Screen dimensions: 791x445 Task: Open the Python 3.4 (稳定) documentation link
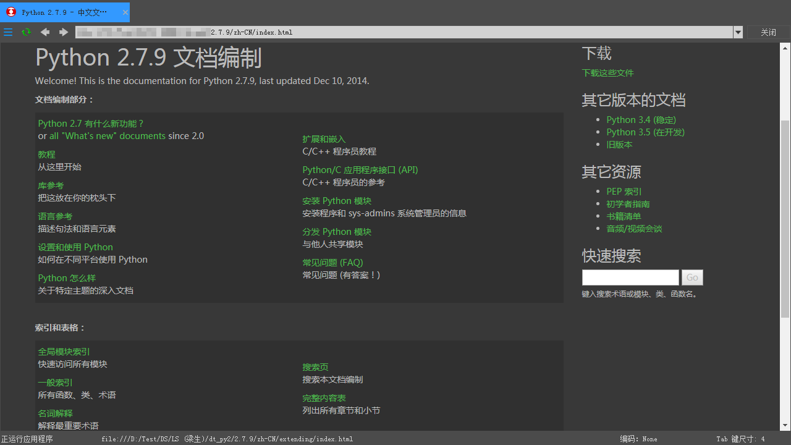tap(641, 119)
